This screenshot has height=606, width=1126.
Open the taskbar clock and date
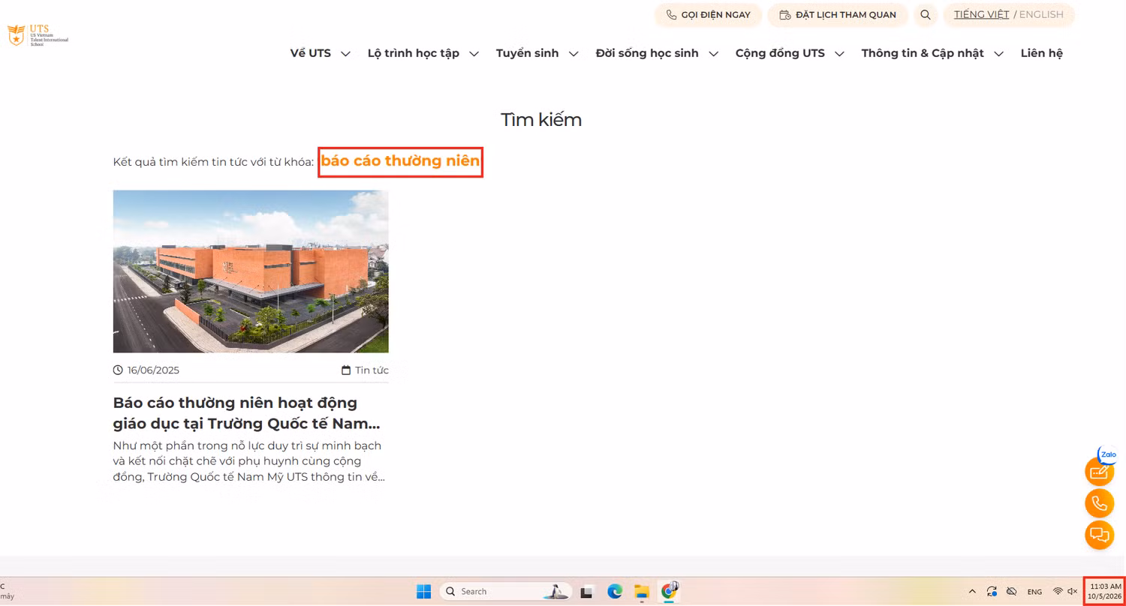click(1105, 591)
